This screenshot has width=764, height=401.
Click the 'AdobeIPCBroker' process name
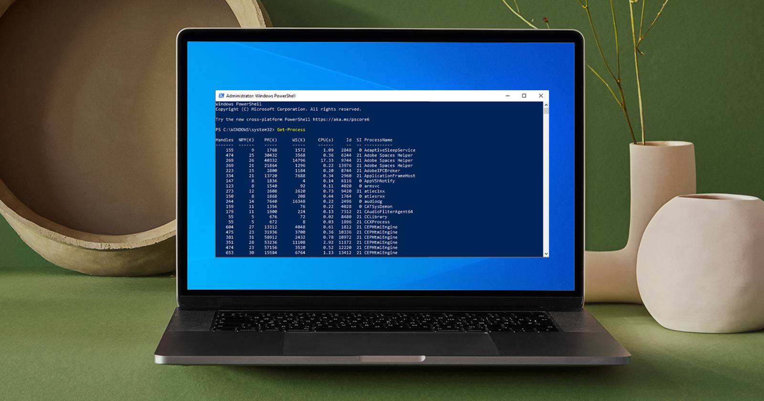tap(382, 171)
